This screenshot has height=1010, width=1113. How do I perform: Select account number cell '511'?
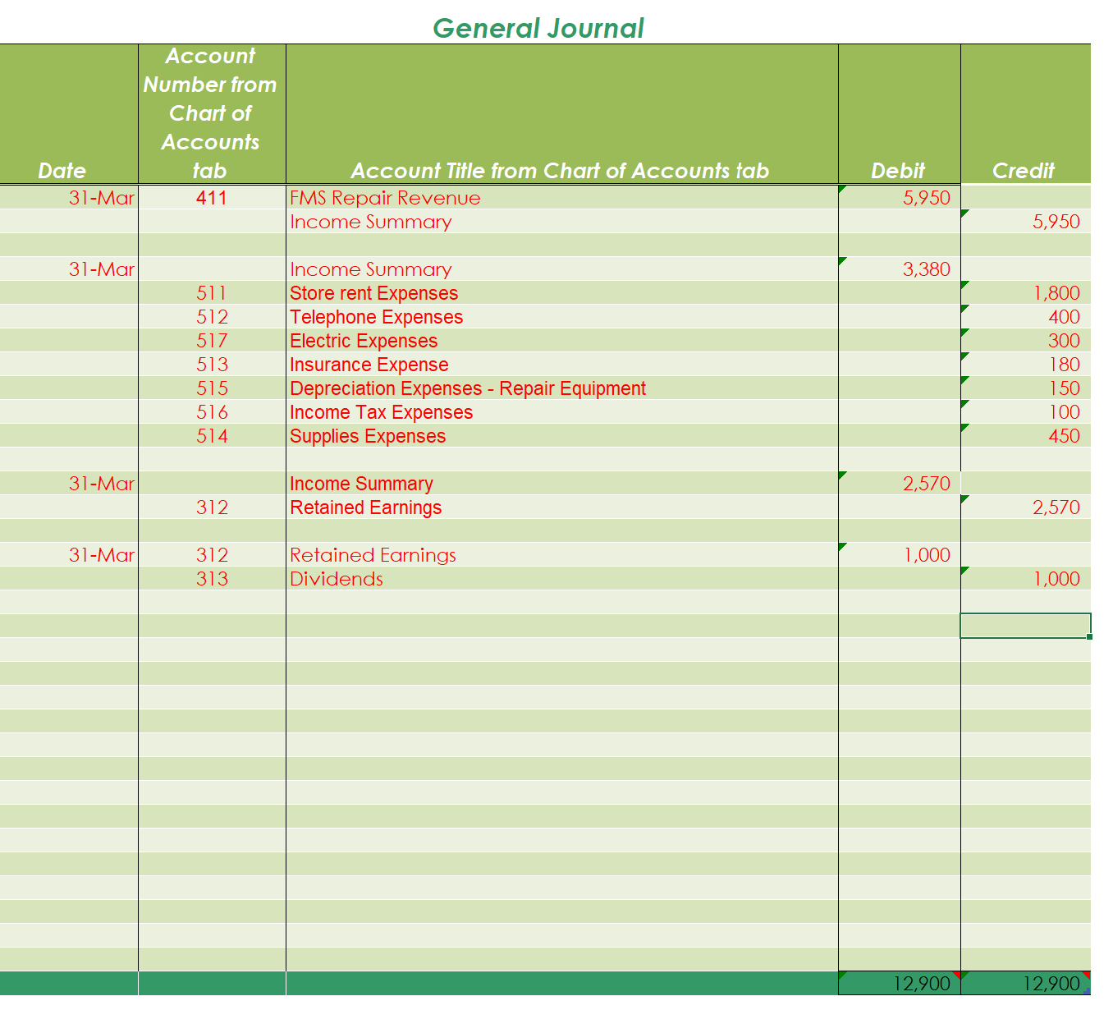(x=212, y=293)
